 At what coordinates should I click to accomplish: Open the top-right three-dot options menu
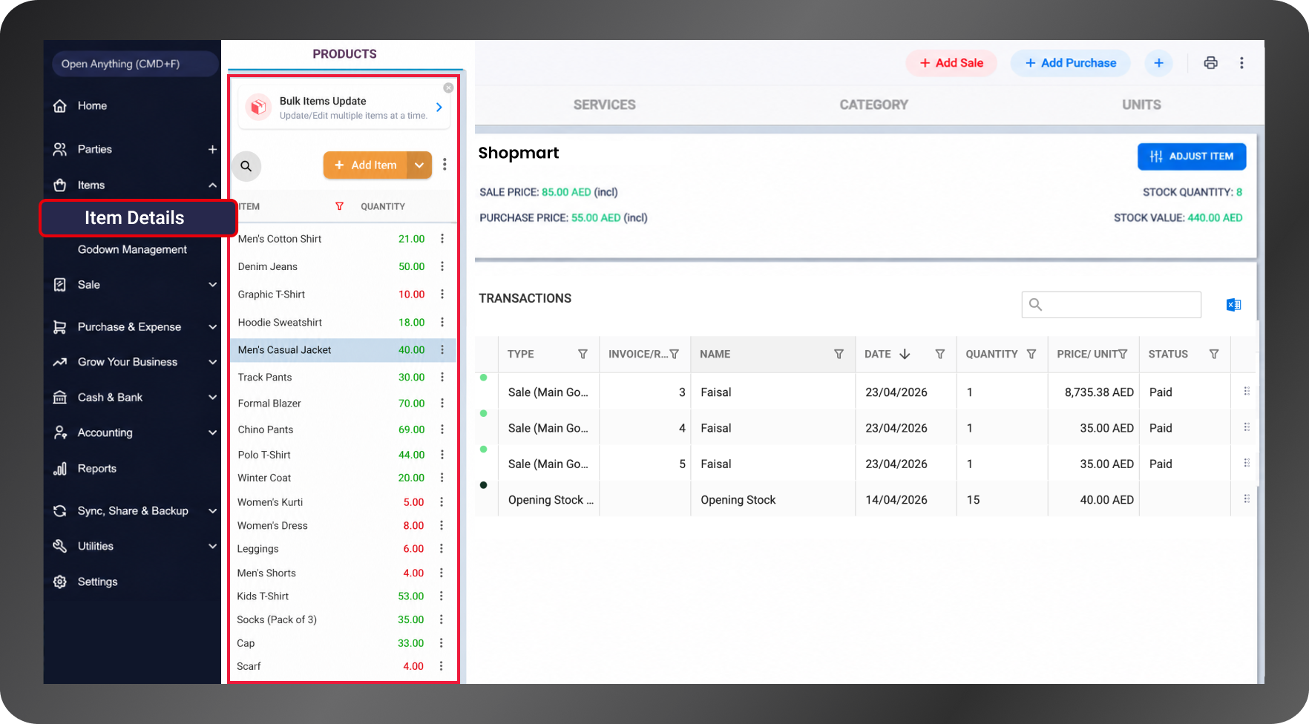point(1241,63)
